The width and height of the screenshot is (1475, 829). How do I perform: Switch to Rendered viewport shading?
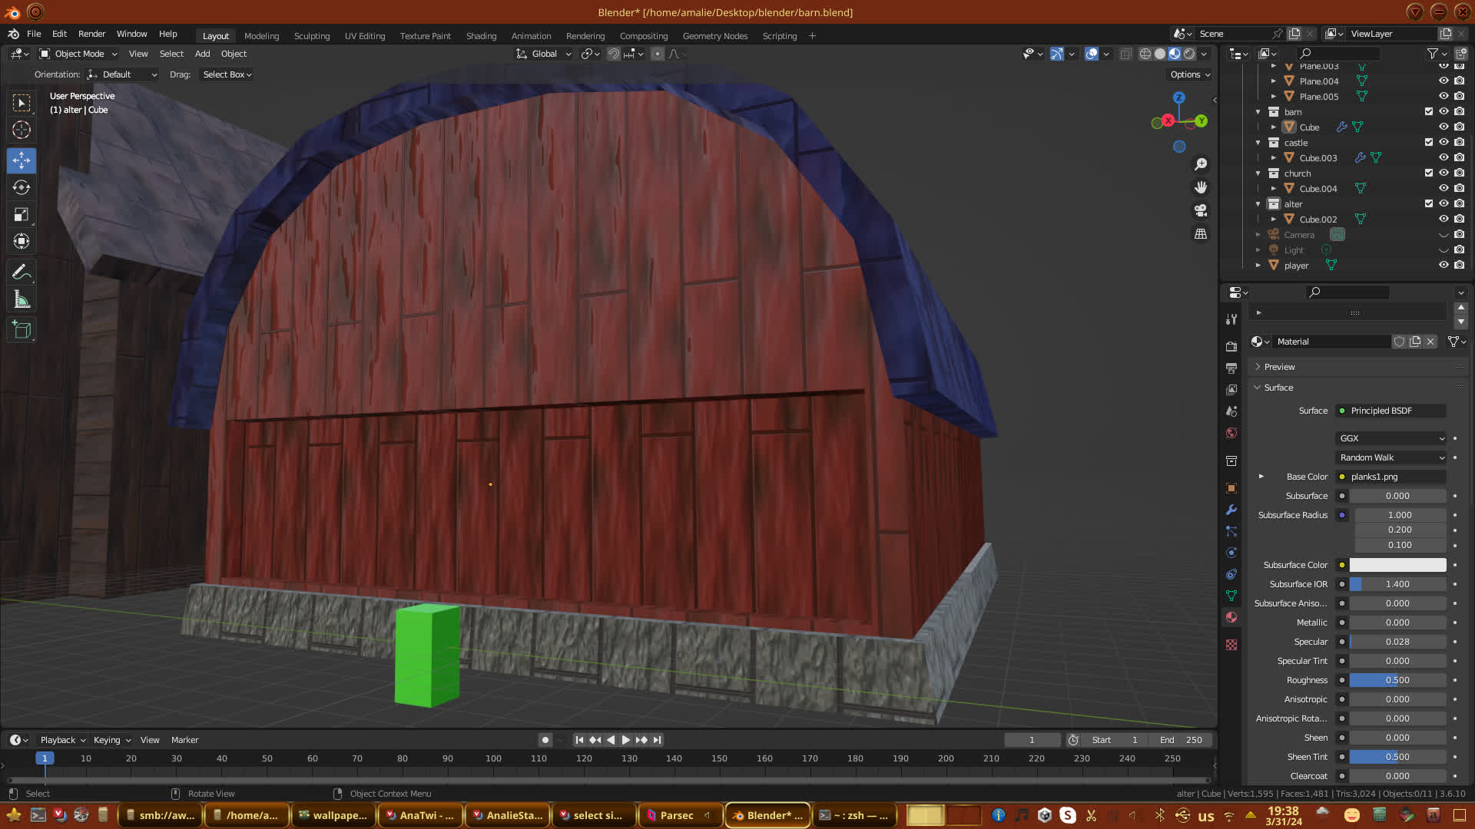(1189, 54)
